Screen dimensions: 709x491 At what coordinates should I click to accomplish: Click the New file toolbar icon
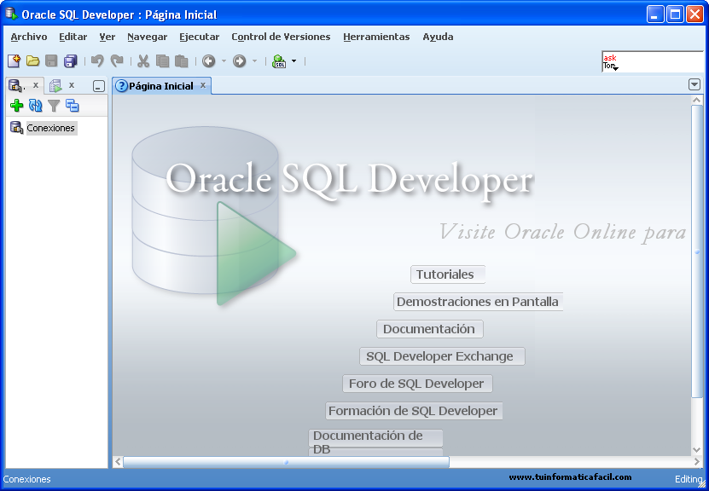tap(14, 61)
